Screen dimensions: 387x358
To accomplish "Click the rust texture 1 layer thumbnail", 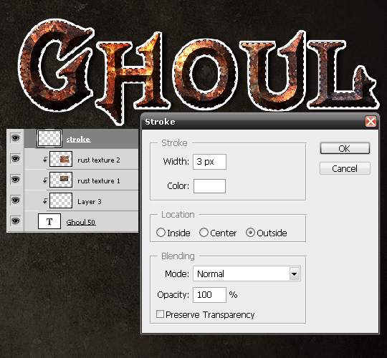I will (x=61, y=180).
